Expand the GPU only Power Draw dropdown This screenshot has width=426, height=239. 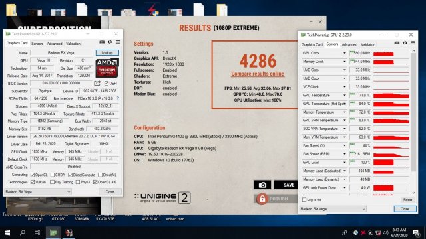coord(345,188)
